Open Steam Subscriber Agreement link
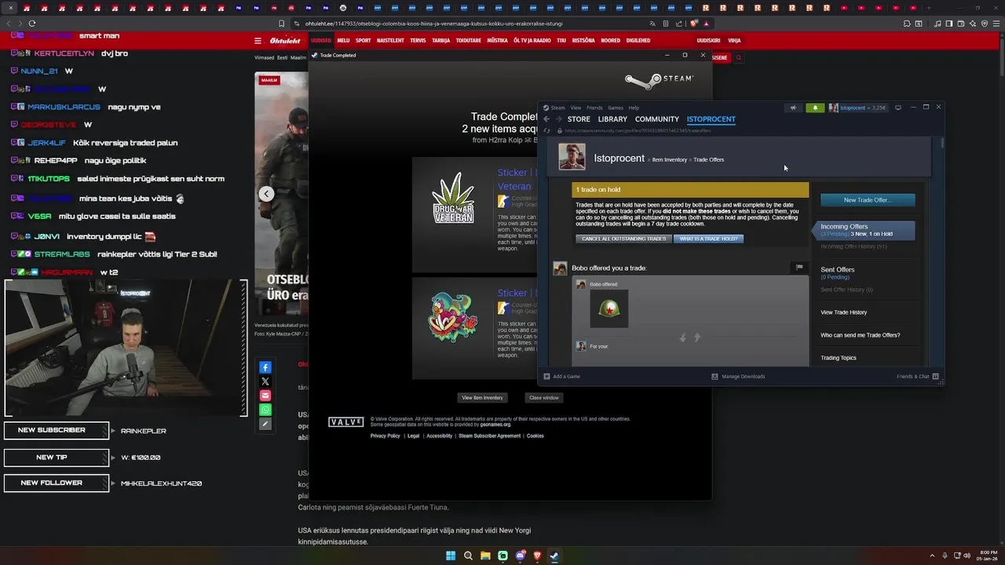 coord(489,436)
